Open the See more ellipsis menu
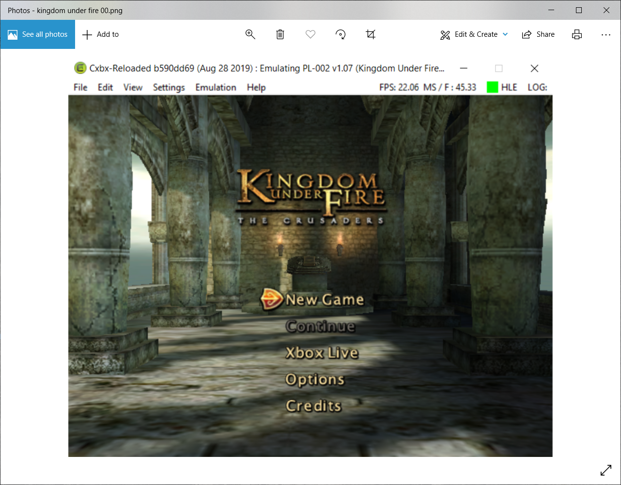The height and width of the screenshot is (485, 621). coord(606,34)
